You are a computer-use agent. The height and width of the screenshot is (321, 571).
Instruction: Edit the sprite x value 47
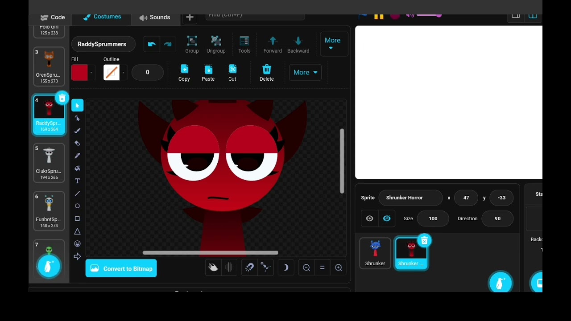(466, 198)
